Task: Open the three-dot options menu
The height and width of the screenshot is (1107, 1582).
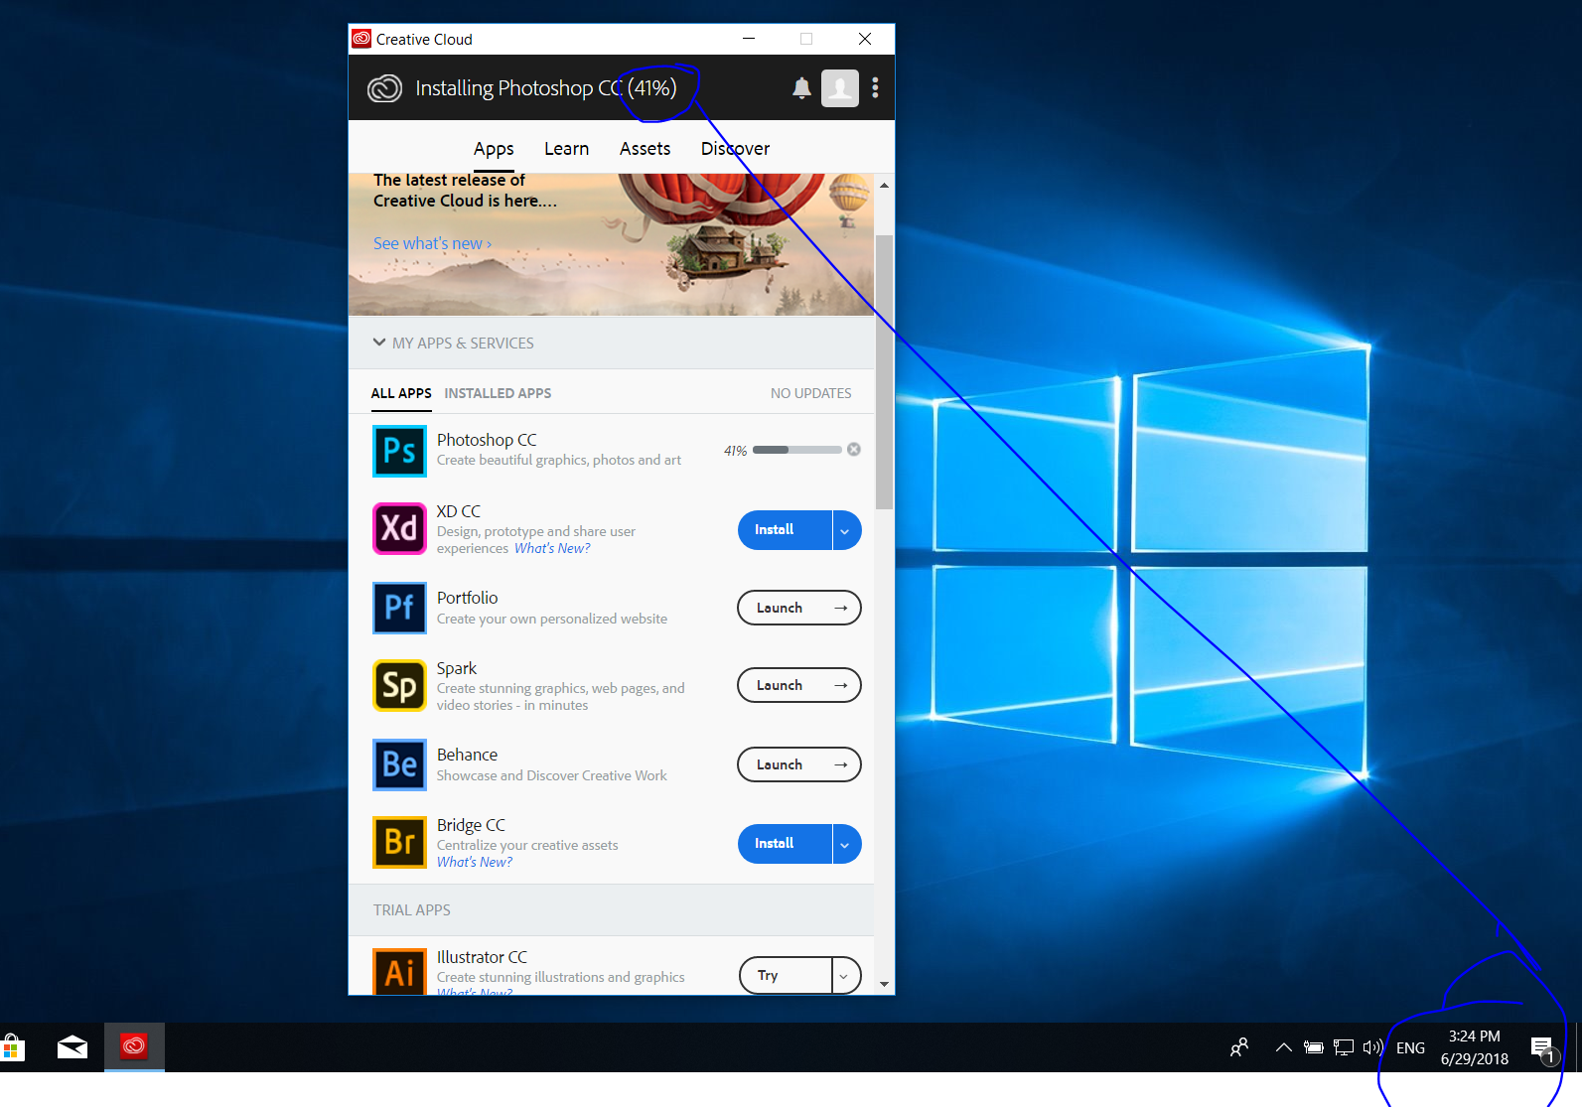Action: click(x=875, y=88)
